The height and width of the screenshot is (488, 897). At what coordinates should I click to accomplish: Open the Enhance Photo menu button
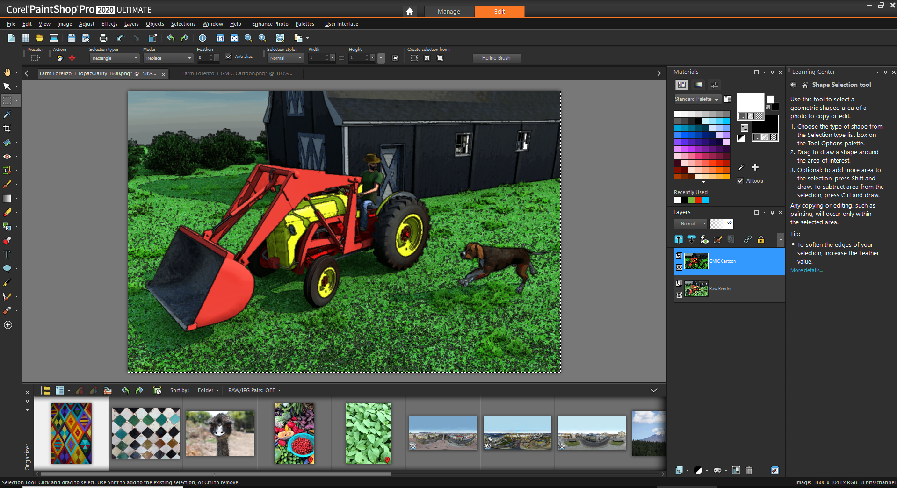tap(270, 24)
